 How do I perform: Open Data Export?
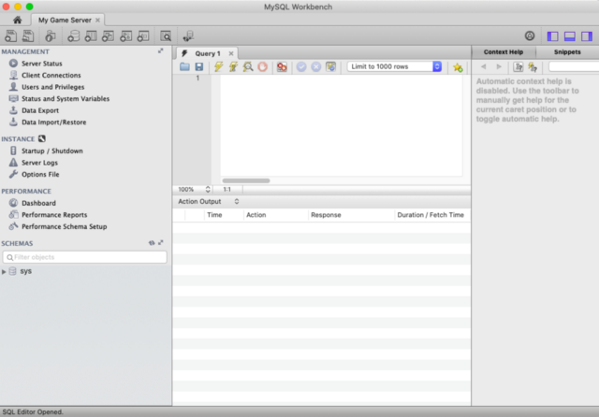40,110
